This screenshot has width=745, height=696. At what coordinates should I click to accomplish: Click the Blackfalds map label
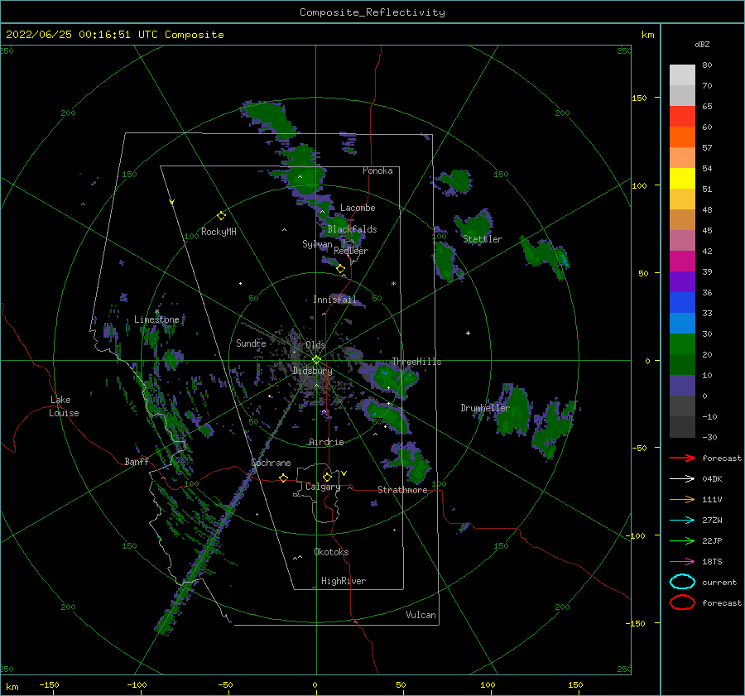352,229
